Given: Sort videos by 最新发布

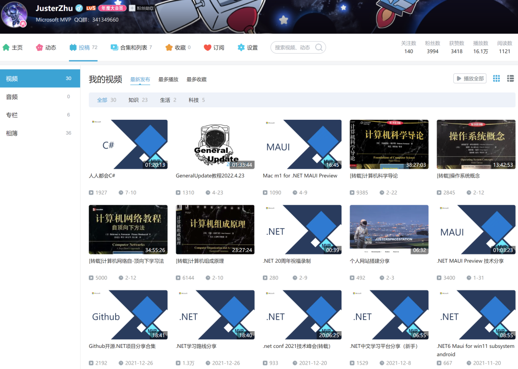Looking at the screenshot, I should pyautogui.click(x=140, y=79).
